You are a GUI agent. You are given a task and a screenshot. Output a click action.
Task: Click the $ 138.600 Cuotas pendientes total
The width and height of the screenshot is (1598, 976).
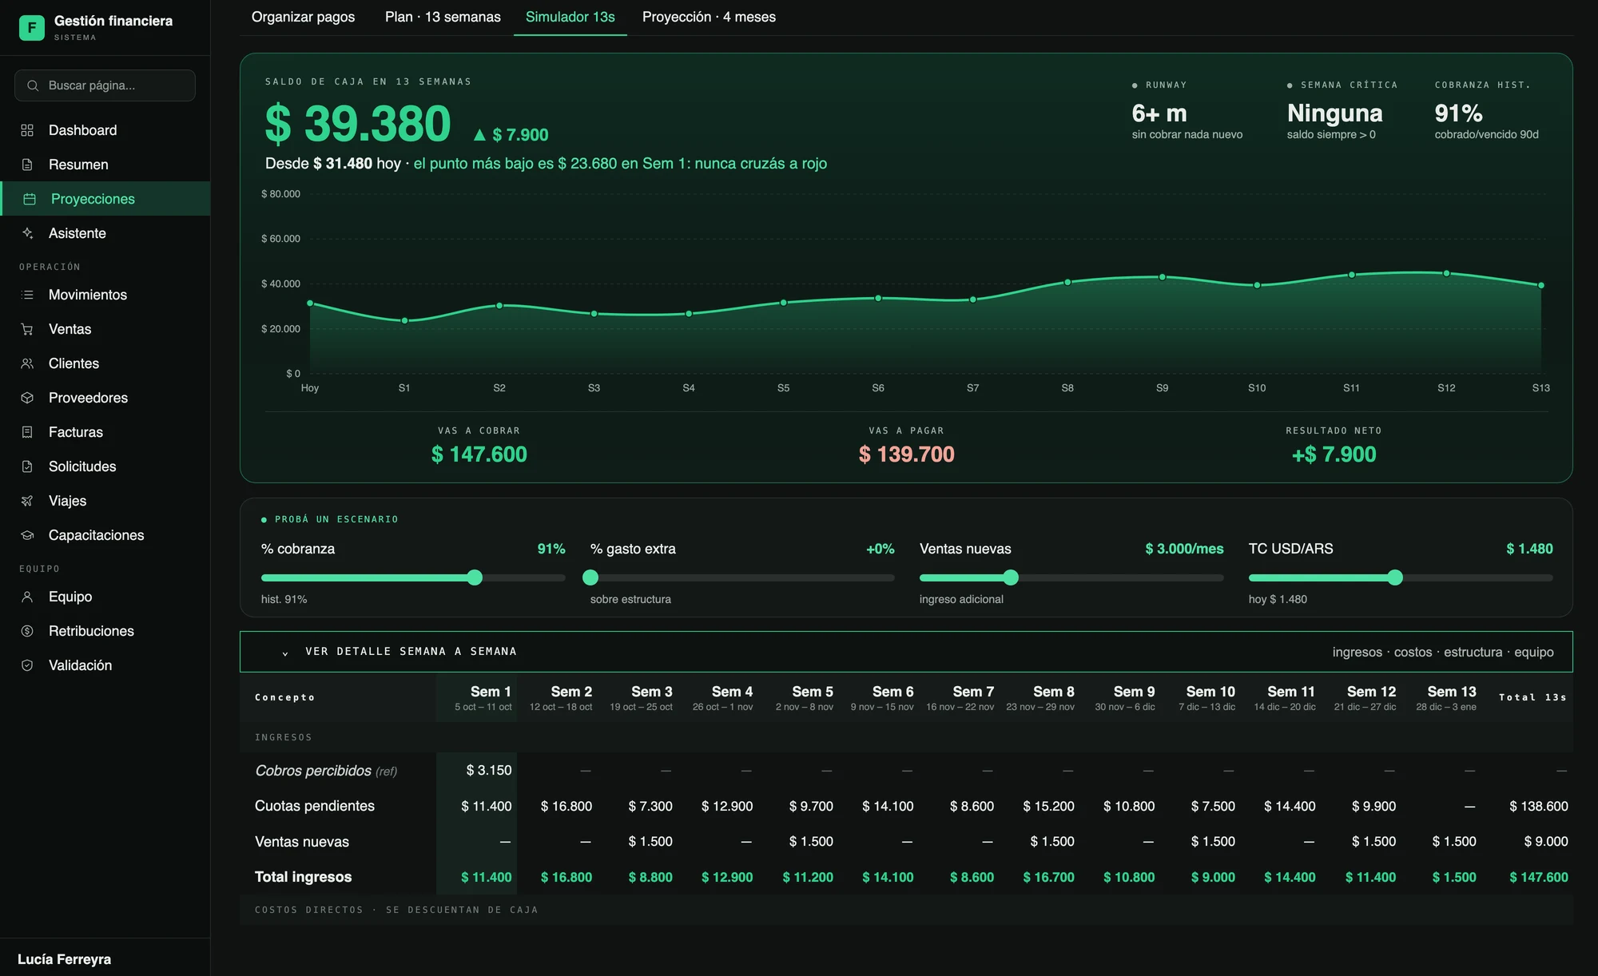[1538, 806]
